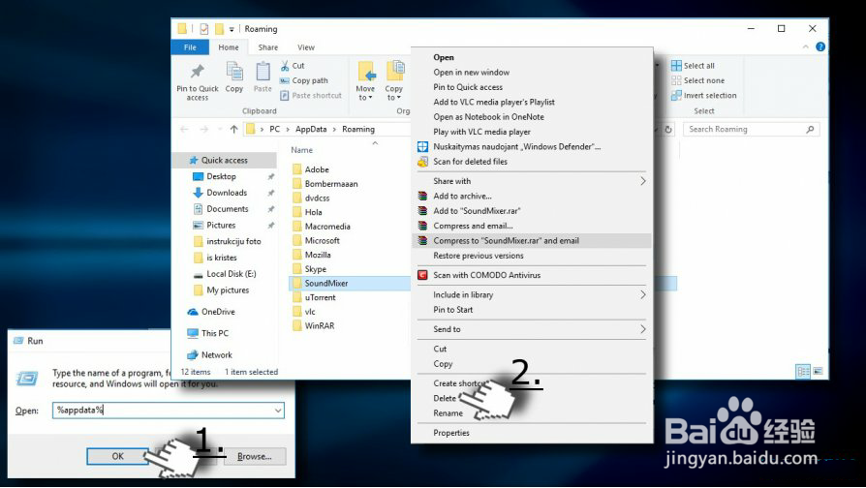Select the WinRAR folder
The height and width of the screenshot is (488, 866).
pyautogui.click(x=320, y=325)
